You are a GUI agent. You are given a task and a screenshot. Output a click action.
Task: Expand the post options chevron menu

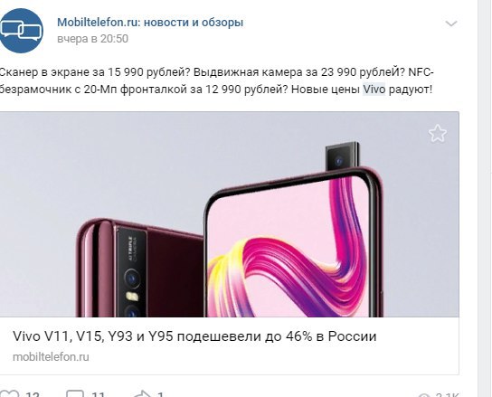[x=451, y=24]
